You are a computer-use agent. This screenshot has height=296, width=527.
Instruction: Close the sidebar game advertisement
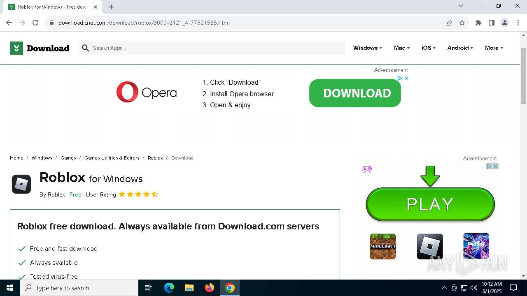(x=496, y=166)
